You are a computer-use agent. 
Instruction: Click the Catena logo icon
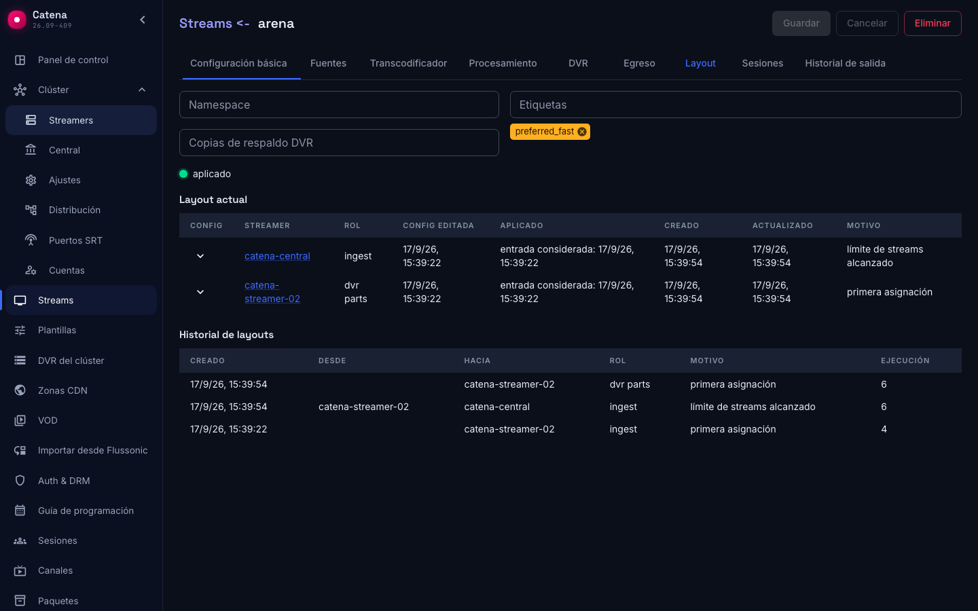coord(17,20)
